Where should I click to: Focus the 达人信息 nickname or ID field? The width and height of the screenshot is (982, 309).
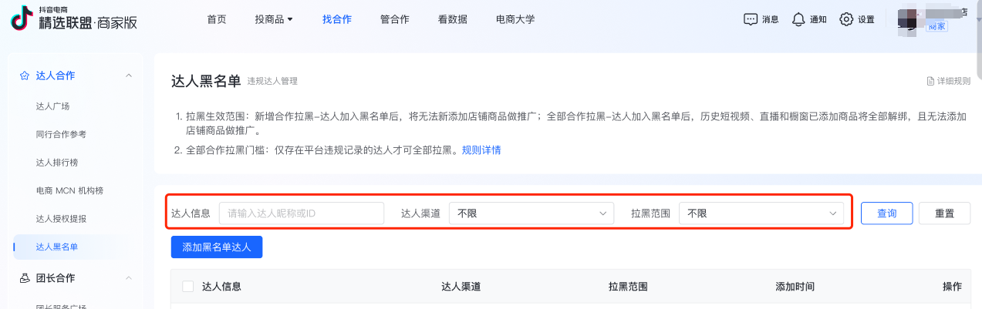tap(301, 213)
